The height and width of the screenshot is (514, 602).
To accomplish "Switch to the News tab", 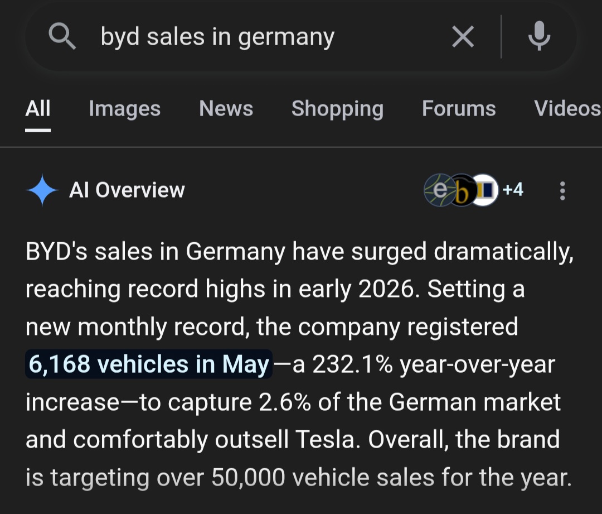I will coord(226,108).
